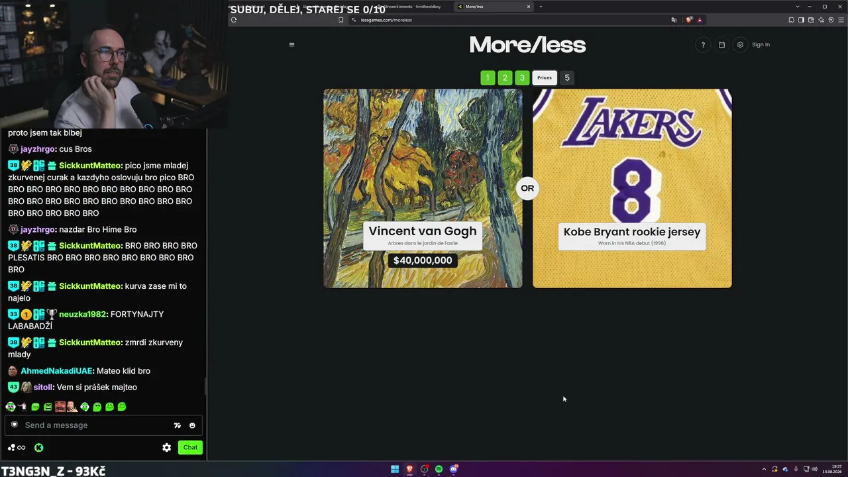Click username sitoll in chat
This screenshot has height=477, width=848.
[43, 387]
